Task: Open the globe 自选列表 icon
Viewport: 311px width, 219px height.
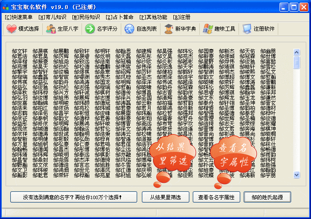Action: click(x=129, y=29)
